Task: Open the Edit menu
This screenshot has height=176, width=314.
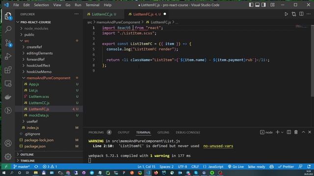Action: [x=26, y=5]
